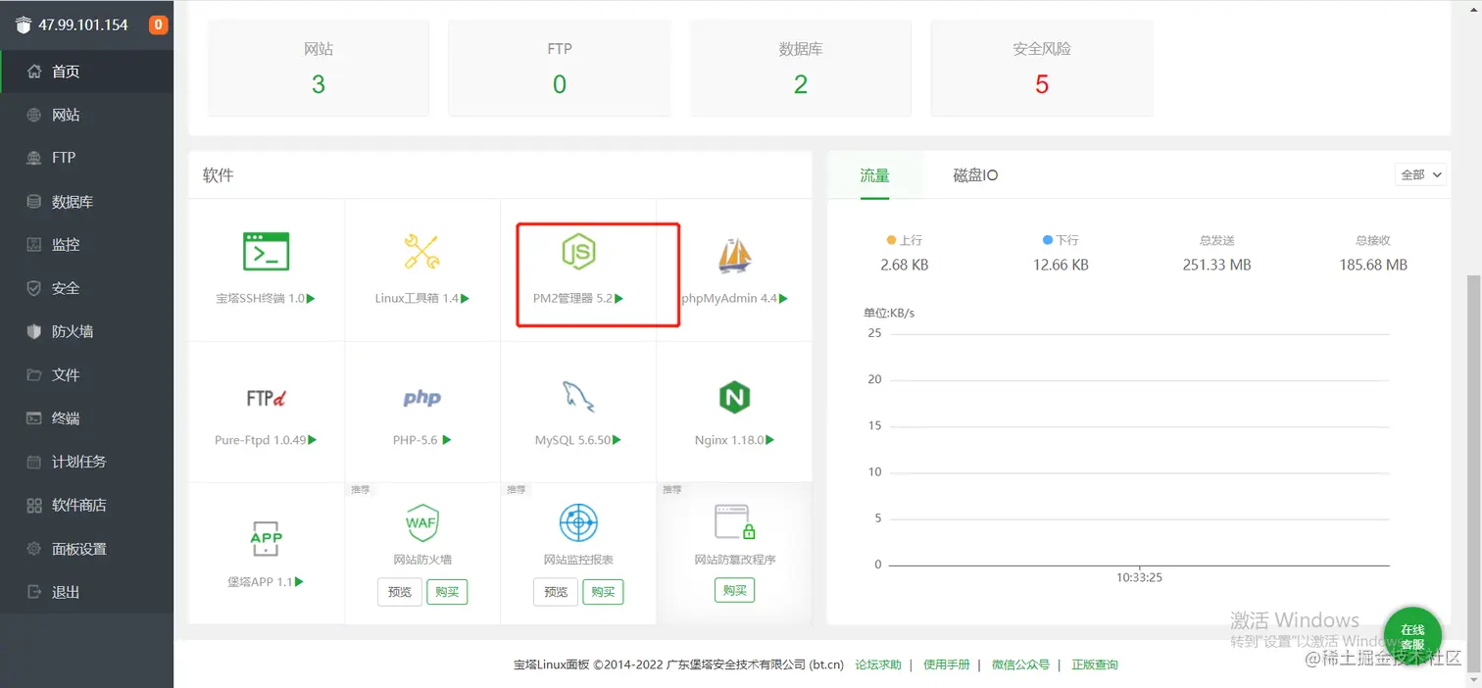Open 网站 in the sidebar

click(87, 115)
